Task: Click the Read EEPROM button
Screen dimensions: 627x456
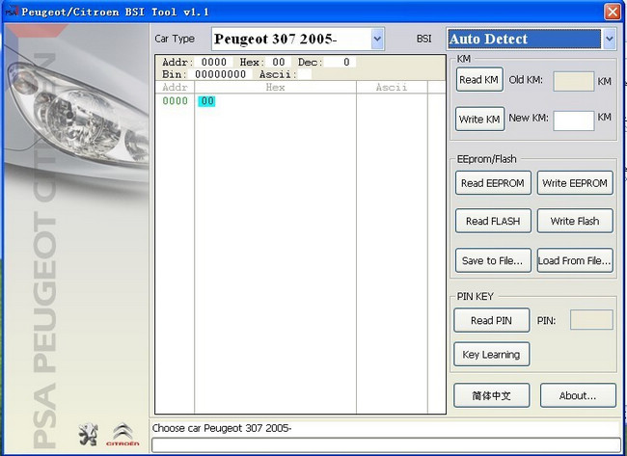Action: tap(493, 183)
